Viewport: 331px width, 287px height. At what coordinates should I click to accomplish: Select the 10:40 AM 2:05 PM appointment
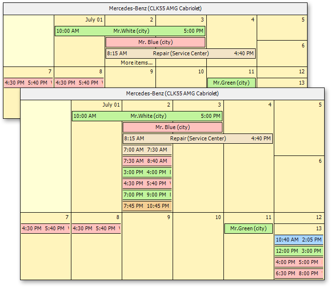tap(299, 240)
